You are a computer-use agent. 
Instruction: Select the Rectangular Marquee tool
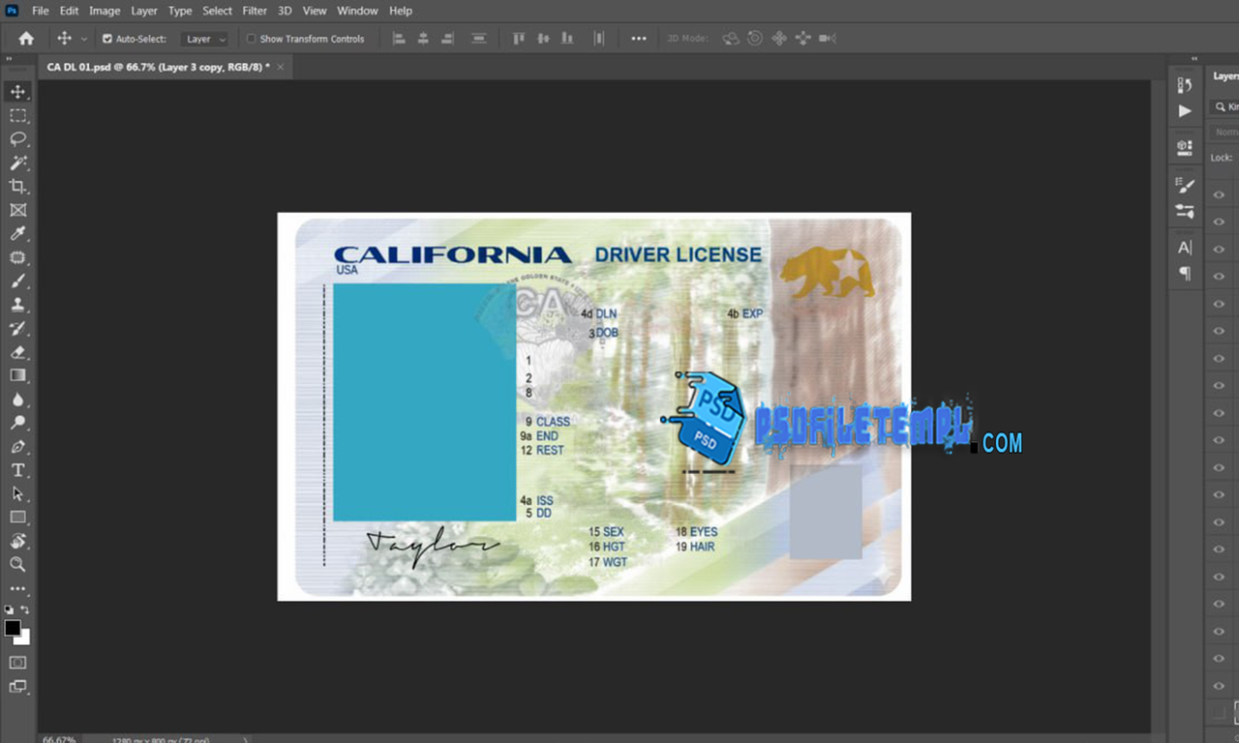click(x=17, y=115)
